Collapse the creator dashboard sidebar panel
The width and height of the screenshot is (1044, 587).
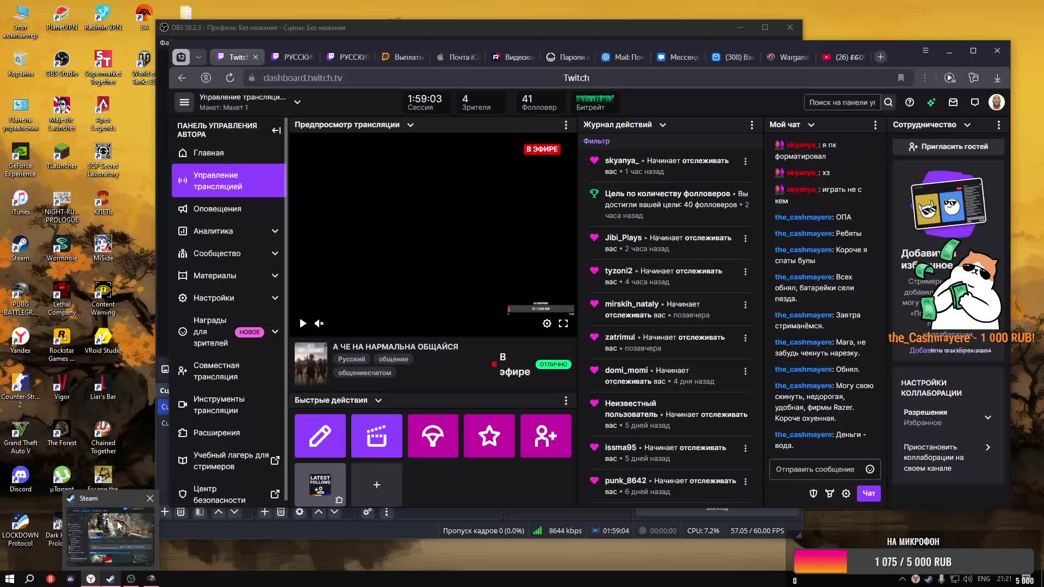[x=276, y=130]
